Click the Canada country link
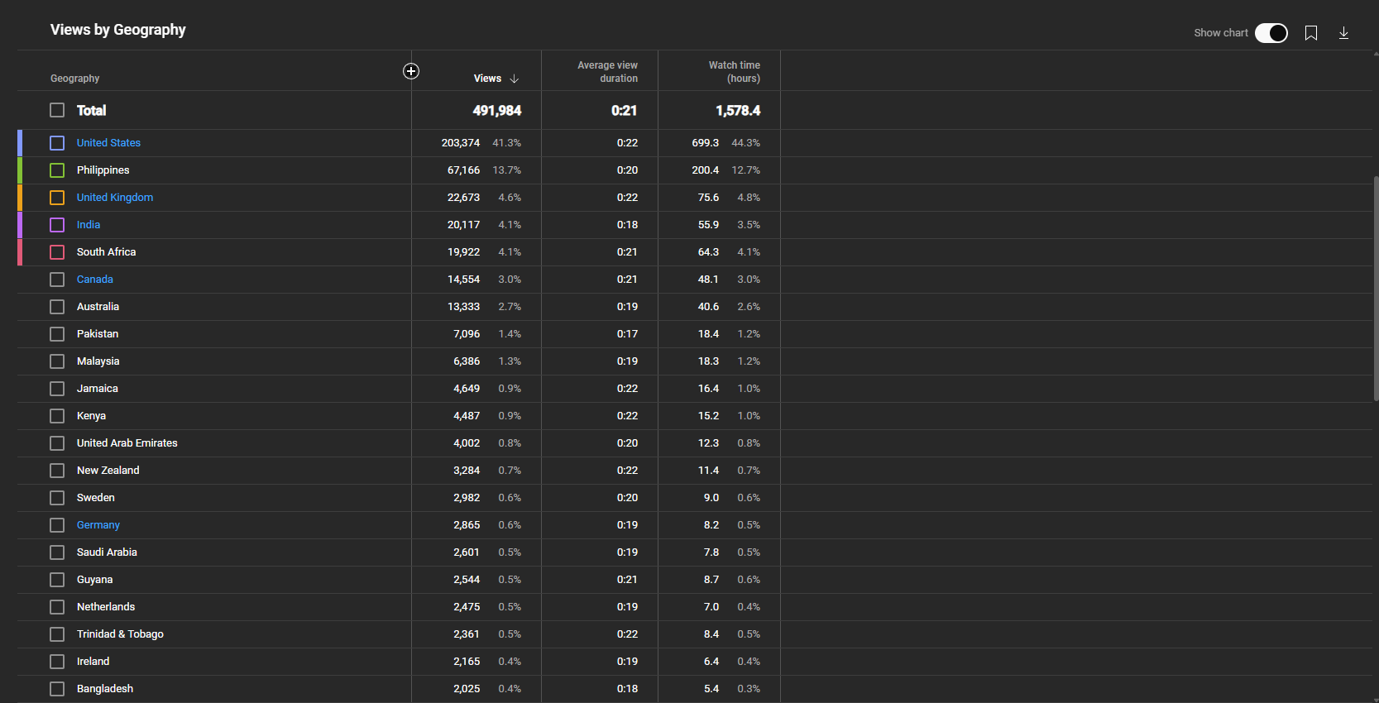The height and width of the screenshot is (703, 1379). click(95, 280)
